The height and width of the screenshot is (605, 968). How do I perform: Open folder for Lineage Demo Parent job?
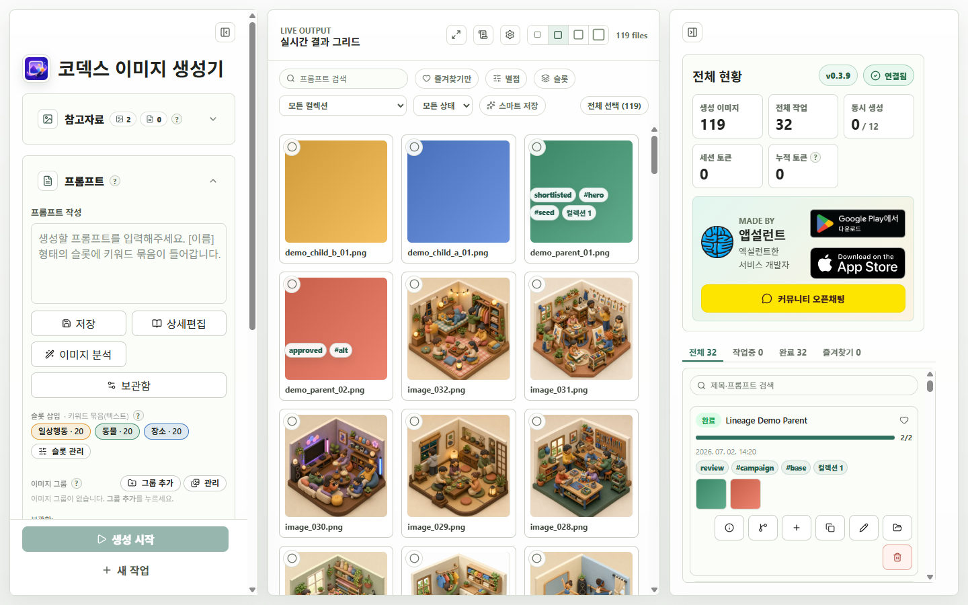(897, 528)
